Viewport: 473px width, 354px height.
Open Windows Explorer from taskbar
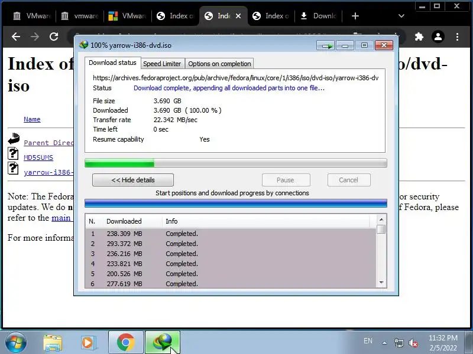click(53, 343)
